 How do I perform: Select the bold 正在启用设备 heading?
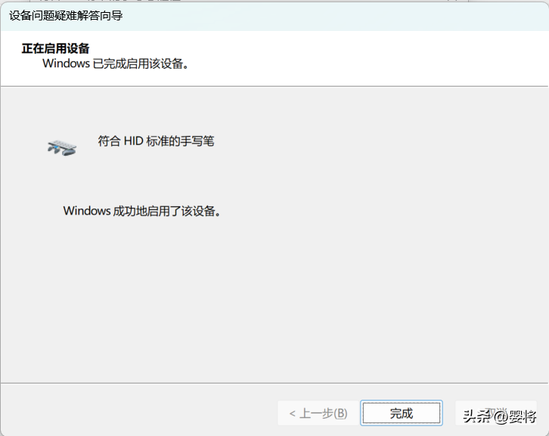tap(55, 48)
